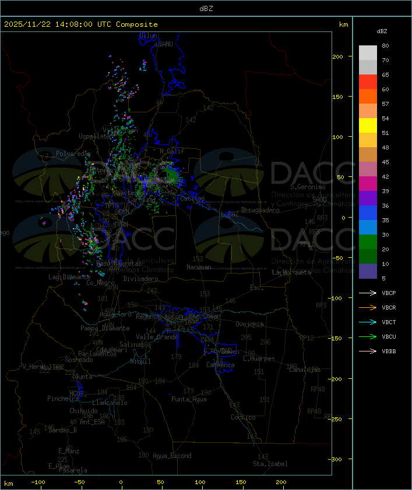
Task: Click the 150 tick on bottom axis
Action: click(241, 482)
